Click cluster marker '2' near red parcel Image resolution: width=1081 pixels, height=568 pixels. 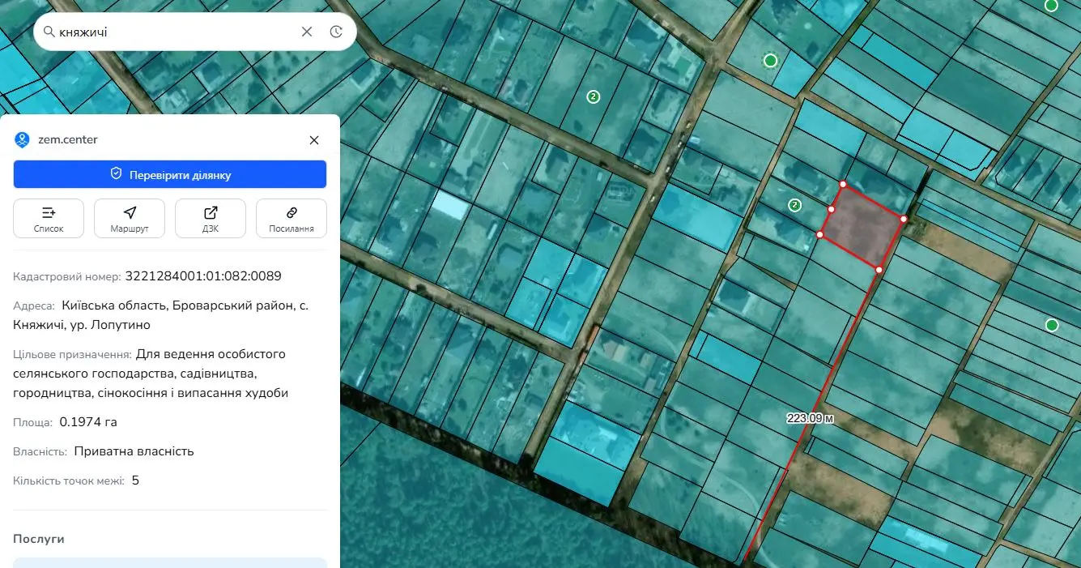(x=795, y=205)
